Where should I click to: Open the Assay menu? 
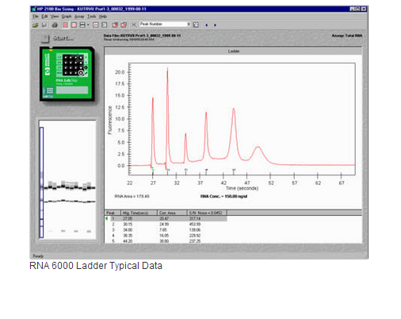point(79,17)
